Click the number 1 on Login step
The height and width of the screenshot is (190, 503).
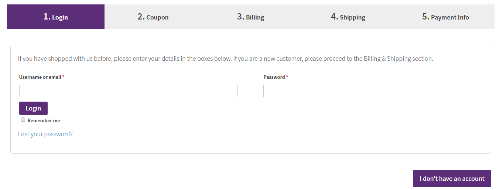click(47, 17)
